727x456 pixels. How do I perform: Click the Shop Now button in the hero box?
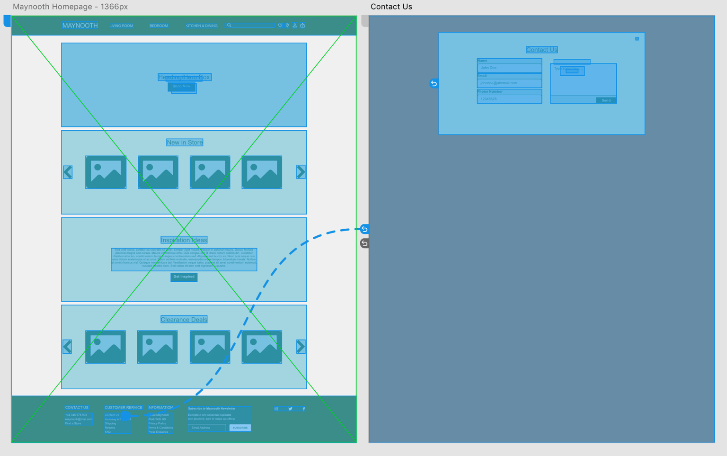point(182,87)
